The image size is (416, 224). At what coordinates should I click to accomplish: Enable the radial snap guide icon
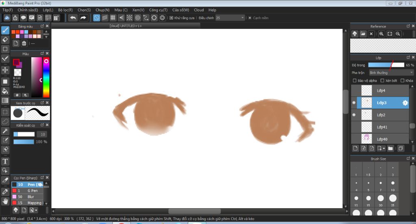point(130,18)
